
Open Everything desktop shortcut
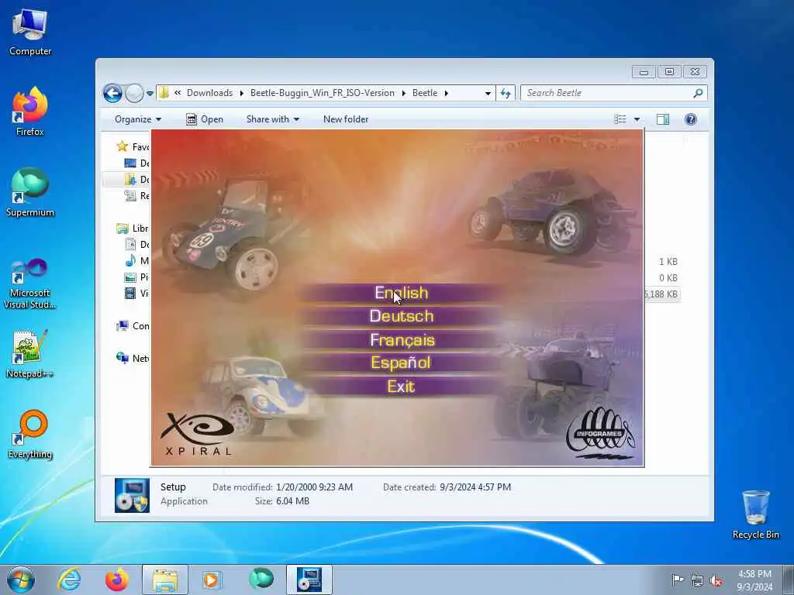pyautogui.click(x=30, y=435)
